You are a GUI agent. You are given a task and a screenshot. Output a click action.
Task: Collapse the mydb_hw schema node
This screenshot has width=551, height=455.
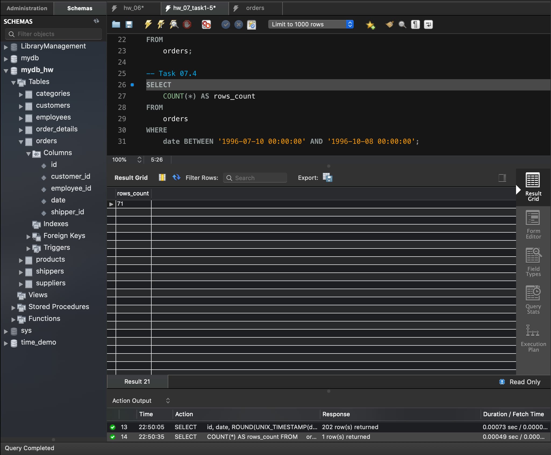click(6, 71)
